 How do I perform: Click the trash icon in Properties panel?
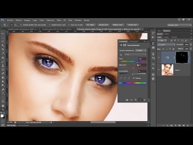pyautogui.click(x=145, y=100)
